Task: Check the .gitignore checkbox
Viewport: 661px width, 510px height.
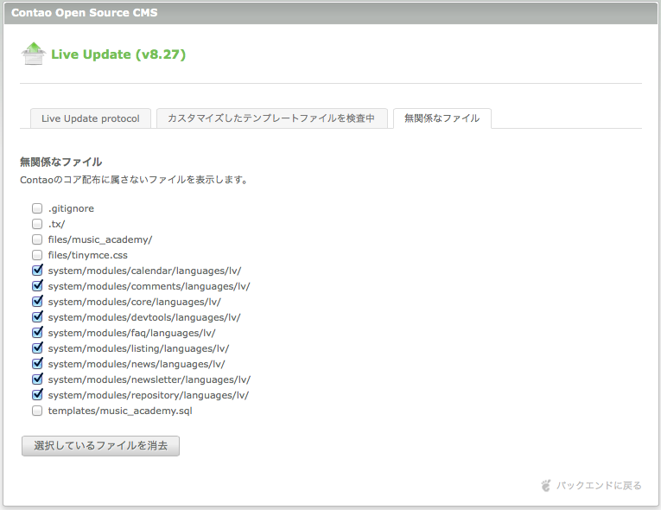Action: [37, 208]
